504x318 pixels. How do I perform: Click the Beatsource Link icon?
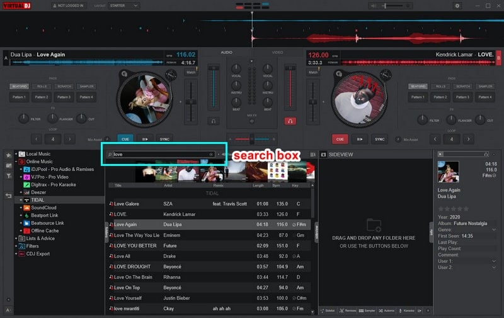click(26, 223)
